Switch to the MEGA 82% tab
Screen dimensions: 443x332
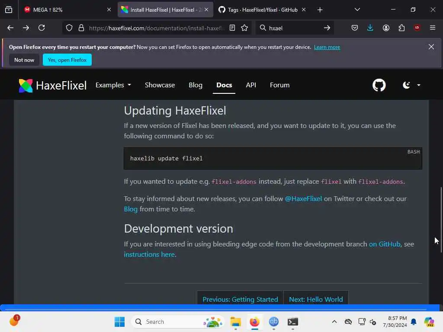click(x=68, y=10)
